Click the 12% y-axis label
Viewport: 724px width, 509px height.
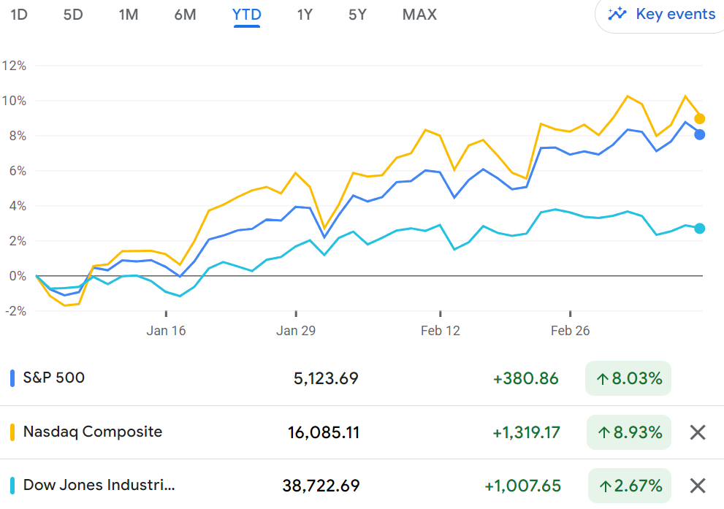14,66
